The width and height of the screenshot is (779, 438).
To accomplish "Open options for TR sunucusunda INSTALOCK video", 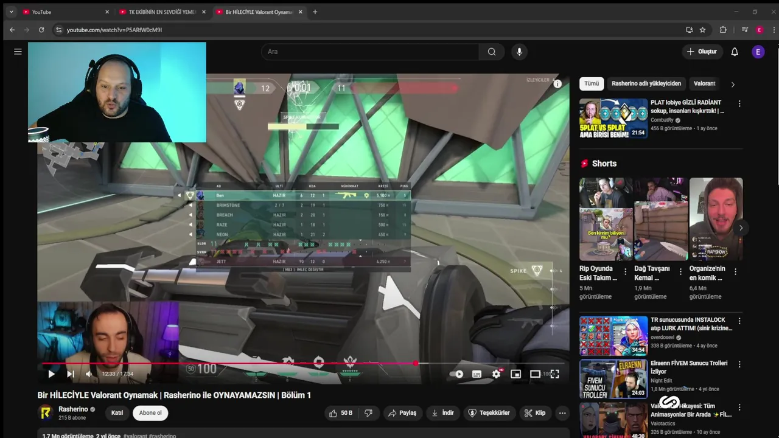I will (739, 321).
